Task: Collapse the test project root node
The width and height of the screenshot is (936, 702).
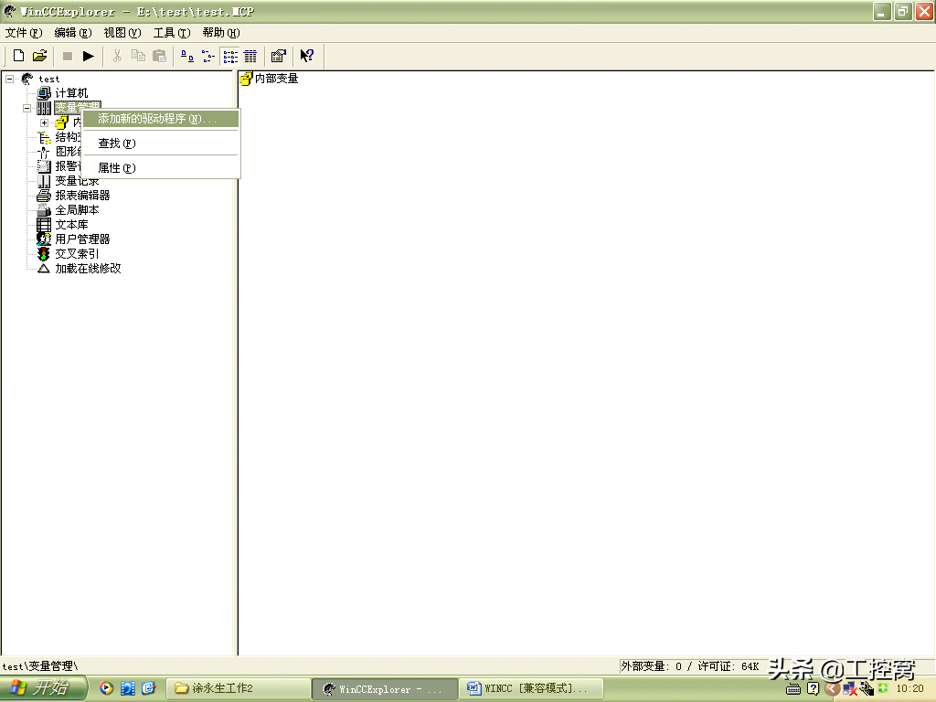Action: point(10,80)
